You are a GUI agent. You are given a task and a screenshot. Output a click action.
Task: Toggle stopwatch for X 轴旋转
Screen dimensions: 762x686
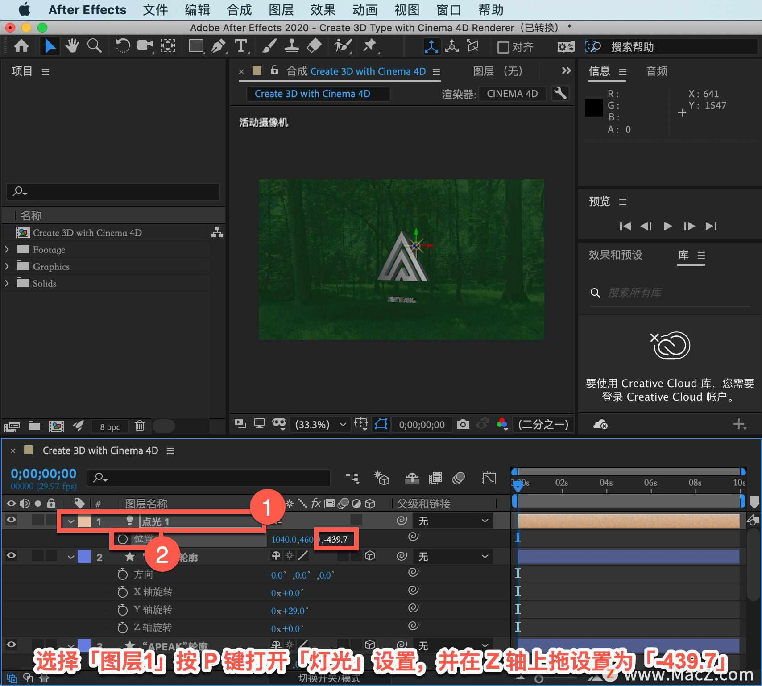(122, 592)
